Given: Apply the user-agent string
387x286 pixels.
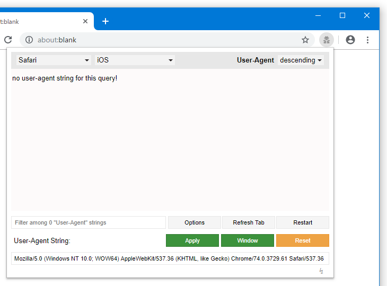Looking at the screenshot, I should coord(192,240).
